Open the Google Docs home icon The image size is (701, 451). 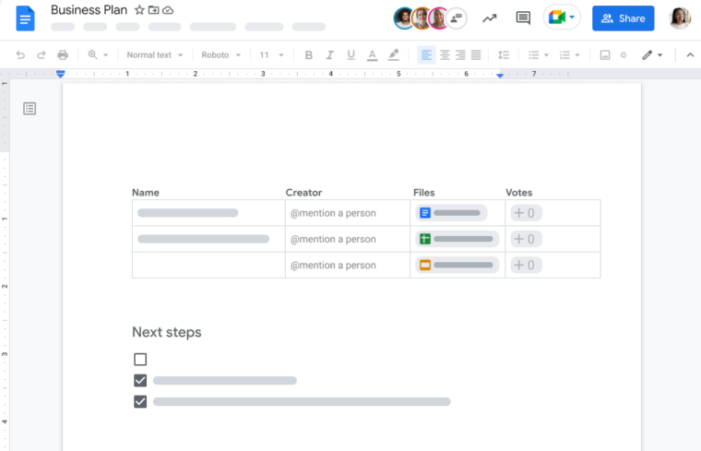26,18
